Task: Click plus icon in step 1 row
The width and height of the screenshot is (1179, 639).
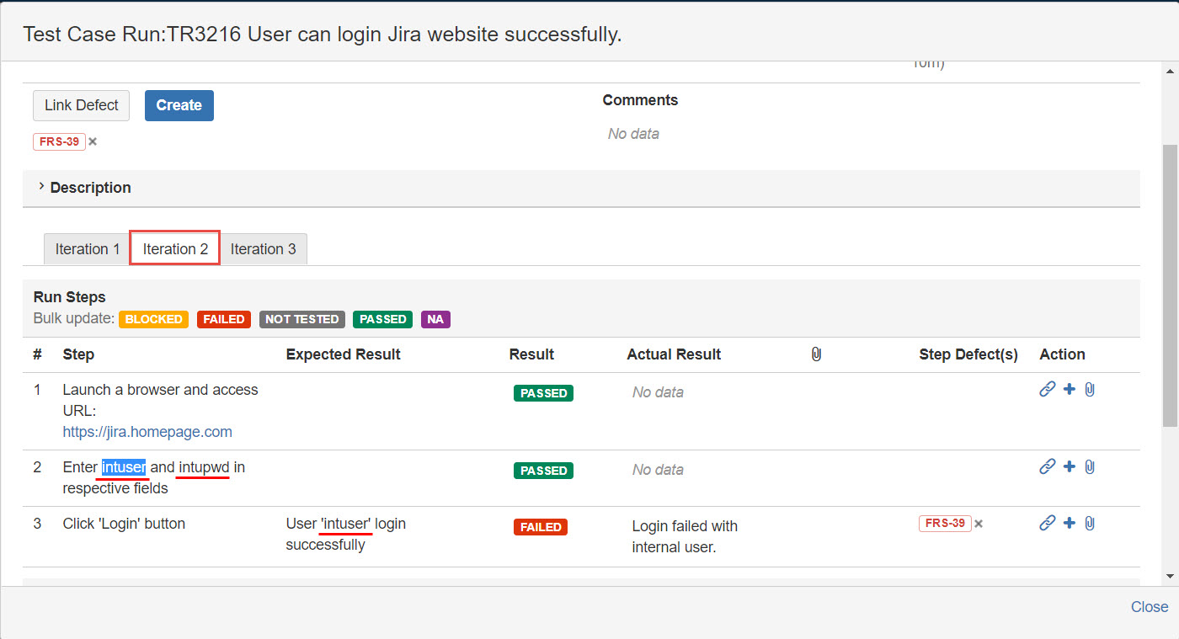Action: tap(1069, 389)
